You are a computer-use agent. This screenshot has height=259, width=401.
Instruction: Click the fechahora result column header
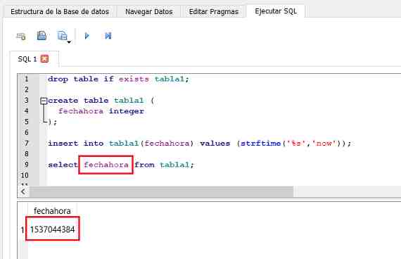click(52, 211)
